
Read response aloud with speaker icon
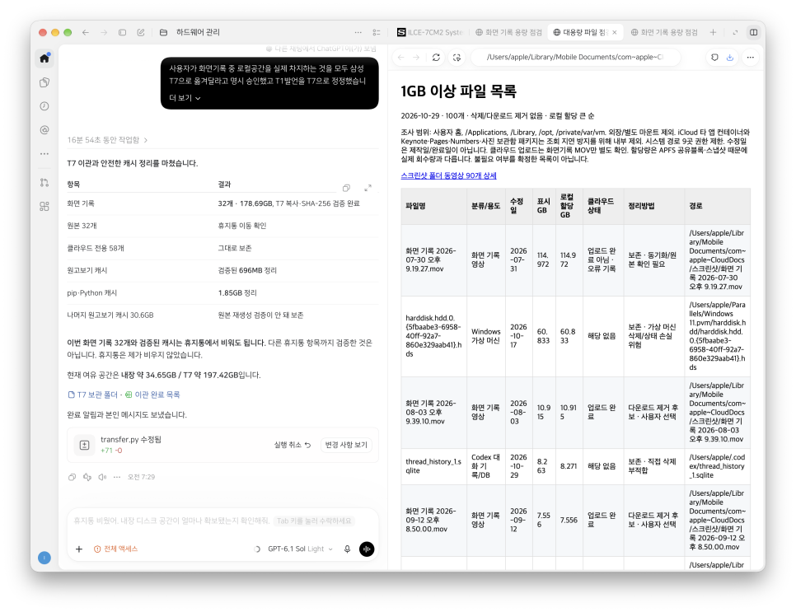point(102,477)
